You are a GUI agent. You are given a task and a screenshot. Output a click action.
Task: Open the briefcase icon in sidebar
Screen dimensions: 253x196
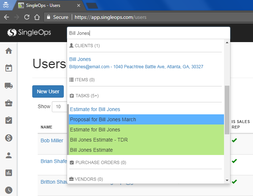click(x=9, y=103)
